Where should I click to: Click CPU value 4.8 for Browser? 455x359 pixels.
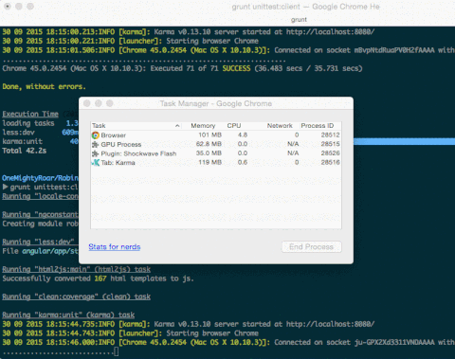[x=243, y=135]
